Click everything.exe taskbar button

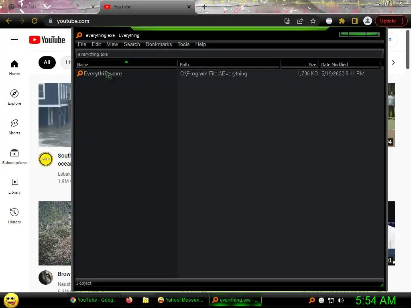click(236, 300)
